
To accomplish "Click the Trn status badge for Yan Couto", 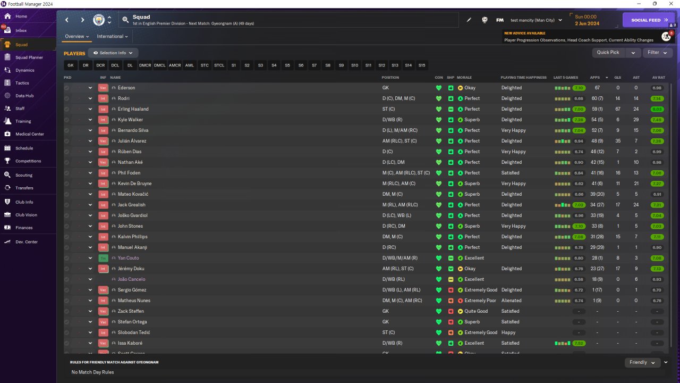I will coord(103,258).
